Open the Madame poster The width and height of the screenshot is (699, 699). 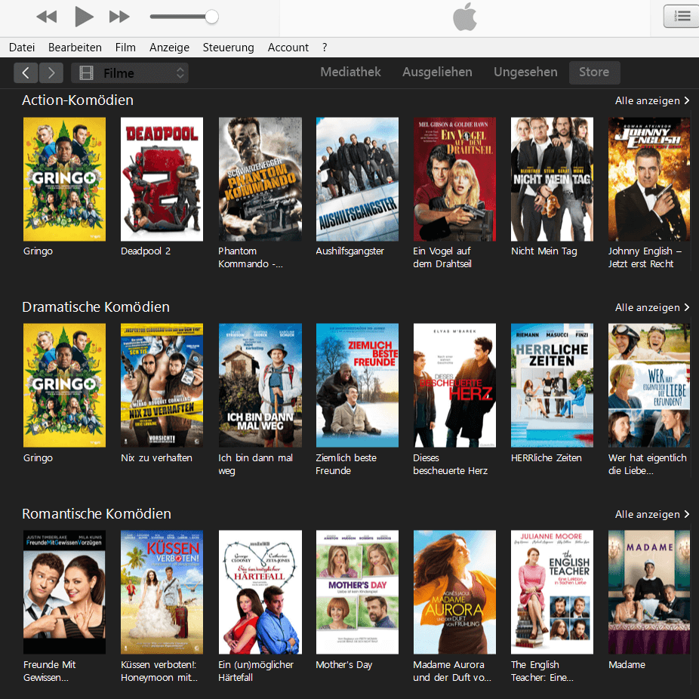pos(649,592)
